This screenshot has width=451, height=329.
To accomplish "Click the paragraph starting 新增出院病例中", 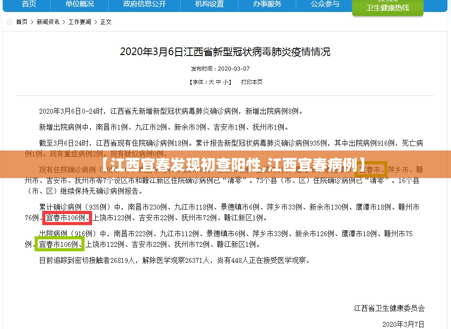I will click(x=164, y=127).
